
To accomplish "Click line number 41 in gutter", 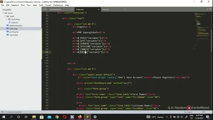I will click(47, 52).
